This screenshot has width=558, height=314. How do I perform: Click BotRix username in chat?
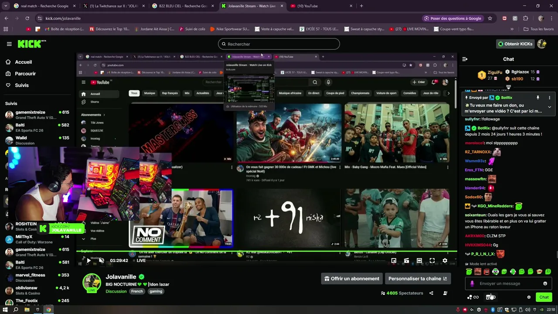coord(484,128)
